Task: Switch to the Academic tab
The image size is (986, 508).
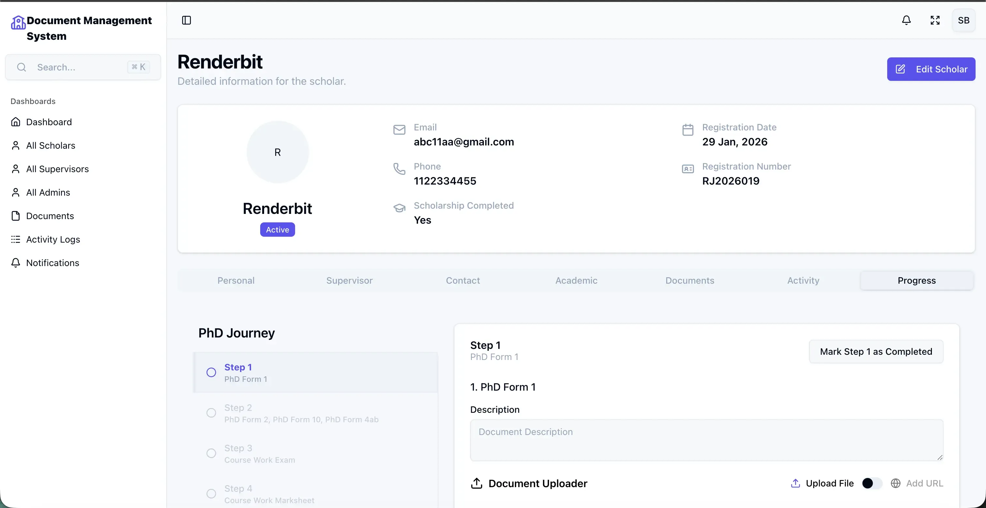Action: pyautogui.click(x=576, y=281)
